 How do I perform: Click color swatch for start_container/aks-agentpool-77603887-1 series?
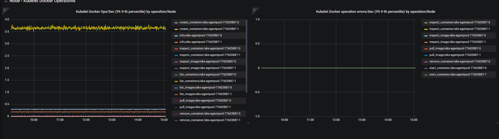point(426,75)
